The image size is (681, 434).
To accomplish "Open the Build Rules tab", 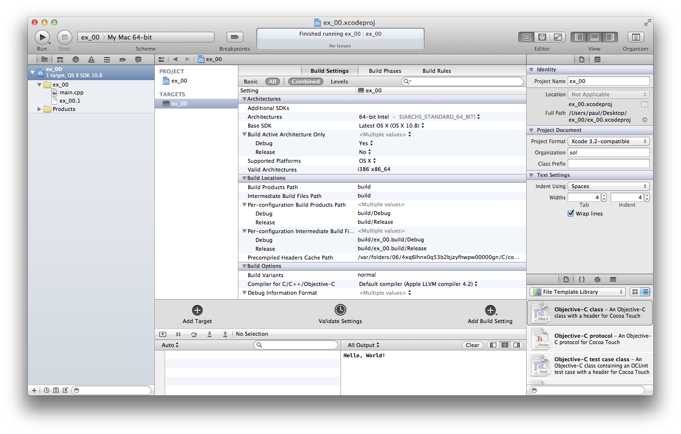I will (x=437, y=71).
